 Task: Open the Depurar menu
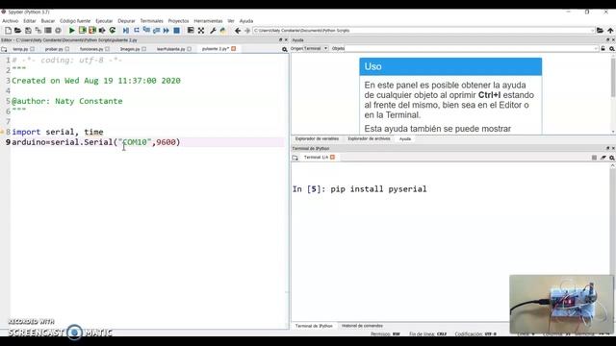(126, 21)
